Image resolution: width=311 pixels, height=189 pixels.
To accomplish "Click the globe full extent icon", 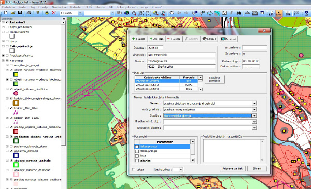I will point(126,13).
